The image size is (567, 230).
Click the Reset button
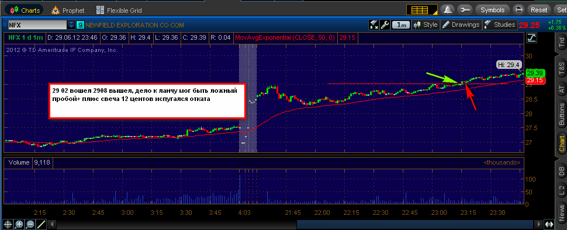(539, 10)
